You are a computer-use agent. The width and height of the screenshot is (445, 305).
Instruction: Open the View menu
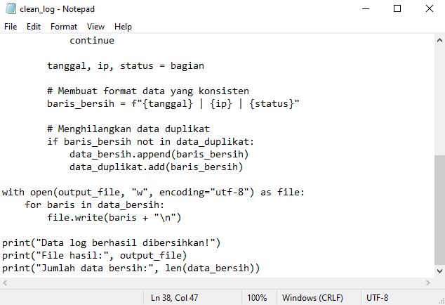[x=95, y=27]
